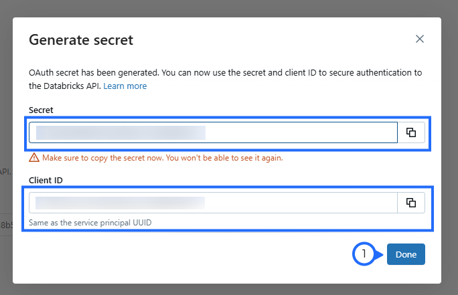This screenshot has height=295, width=458.
Task: Click the Generate secret dialog title
Action: click(81, 40)
